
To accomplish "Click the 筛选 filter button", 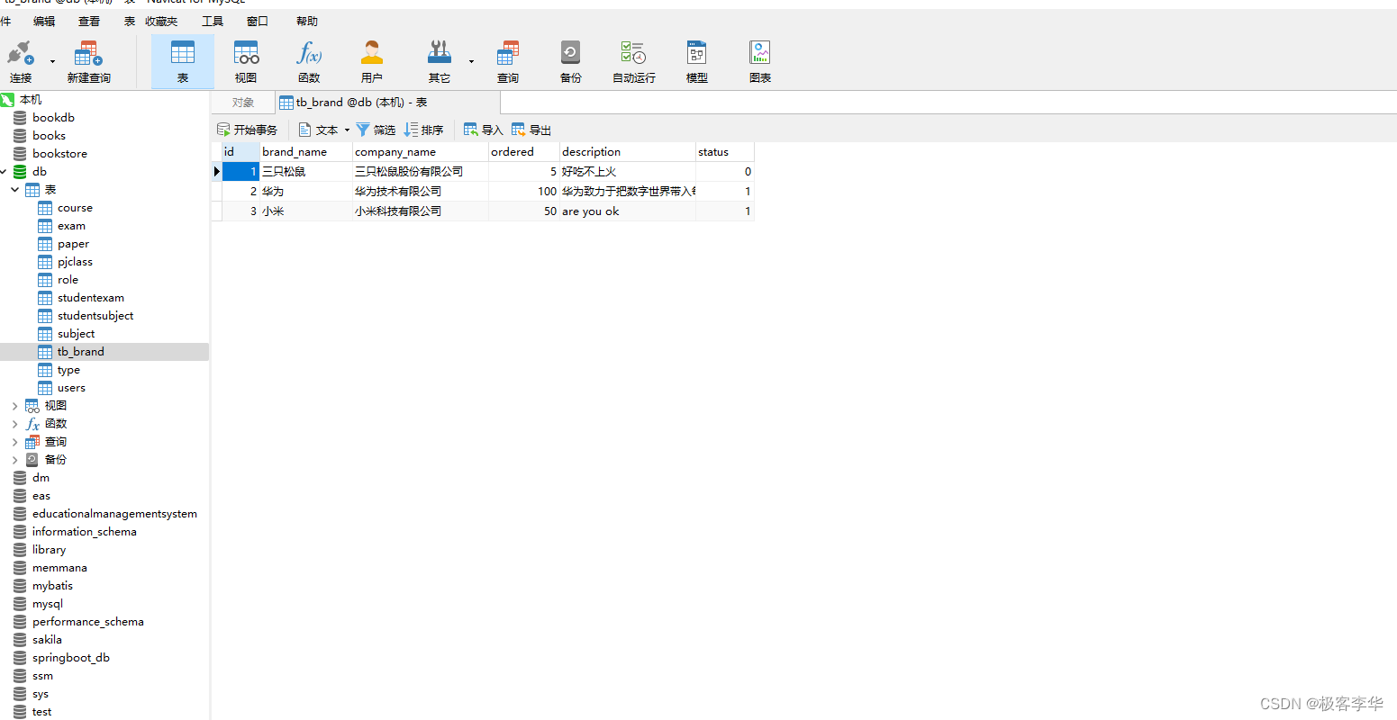I will pyautogui.click(x=376, y=130).
